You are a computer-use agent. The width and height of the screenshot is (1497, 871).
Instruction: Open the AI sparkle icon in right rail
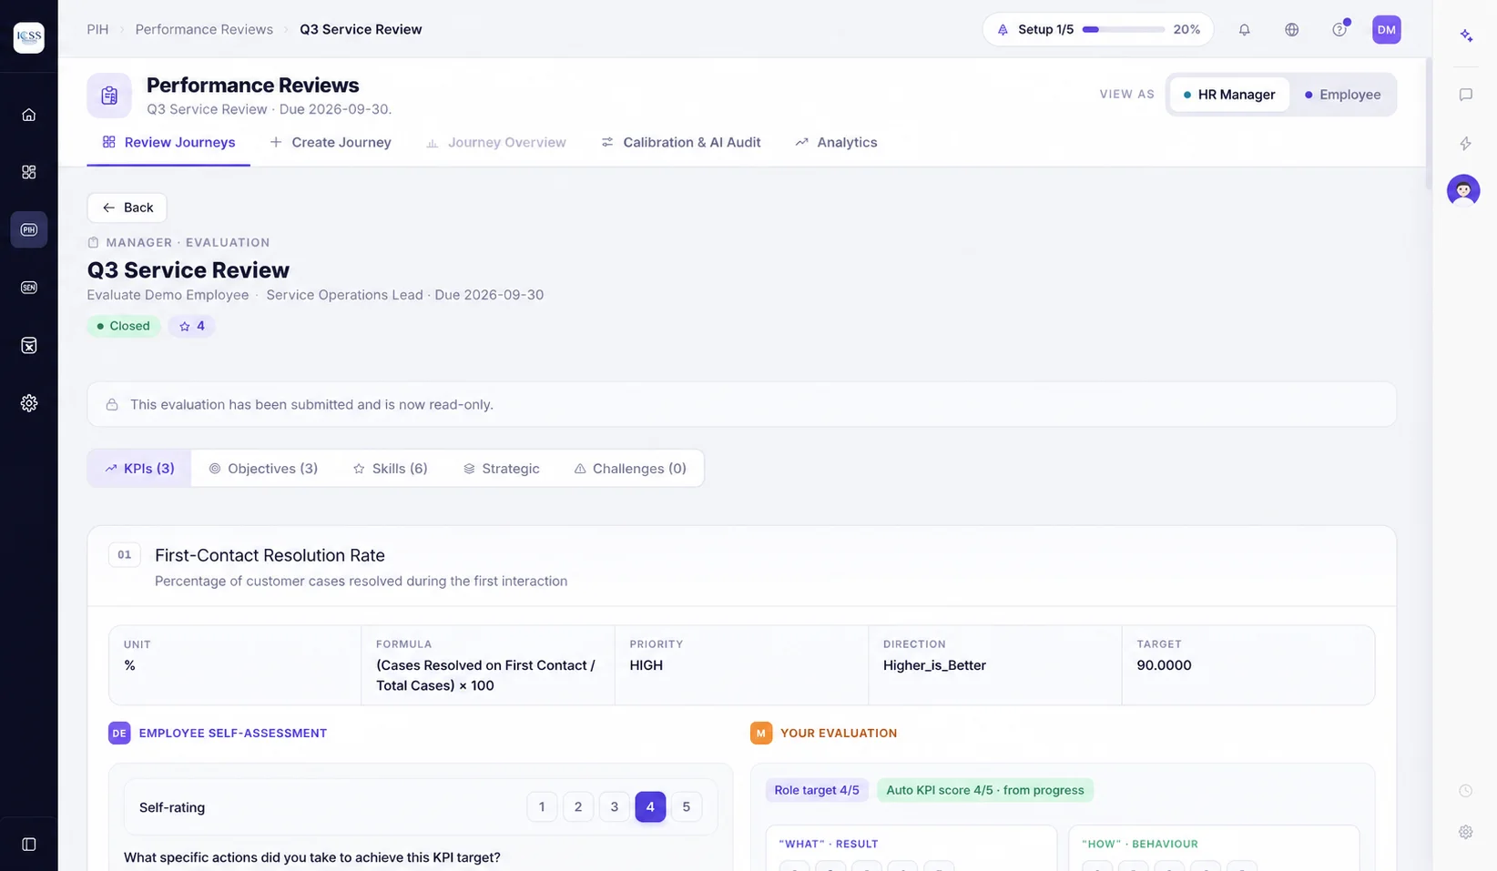click(x=1466, y=35)
